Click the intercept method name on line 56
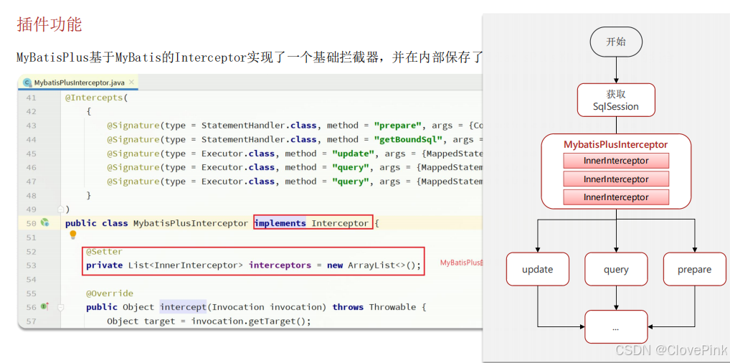Viewport: 730px width, 363px height. (x=183, y=307)
